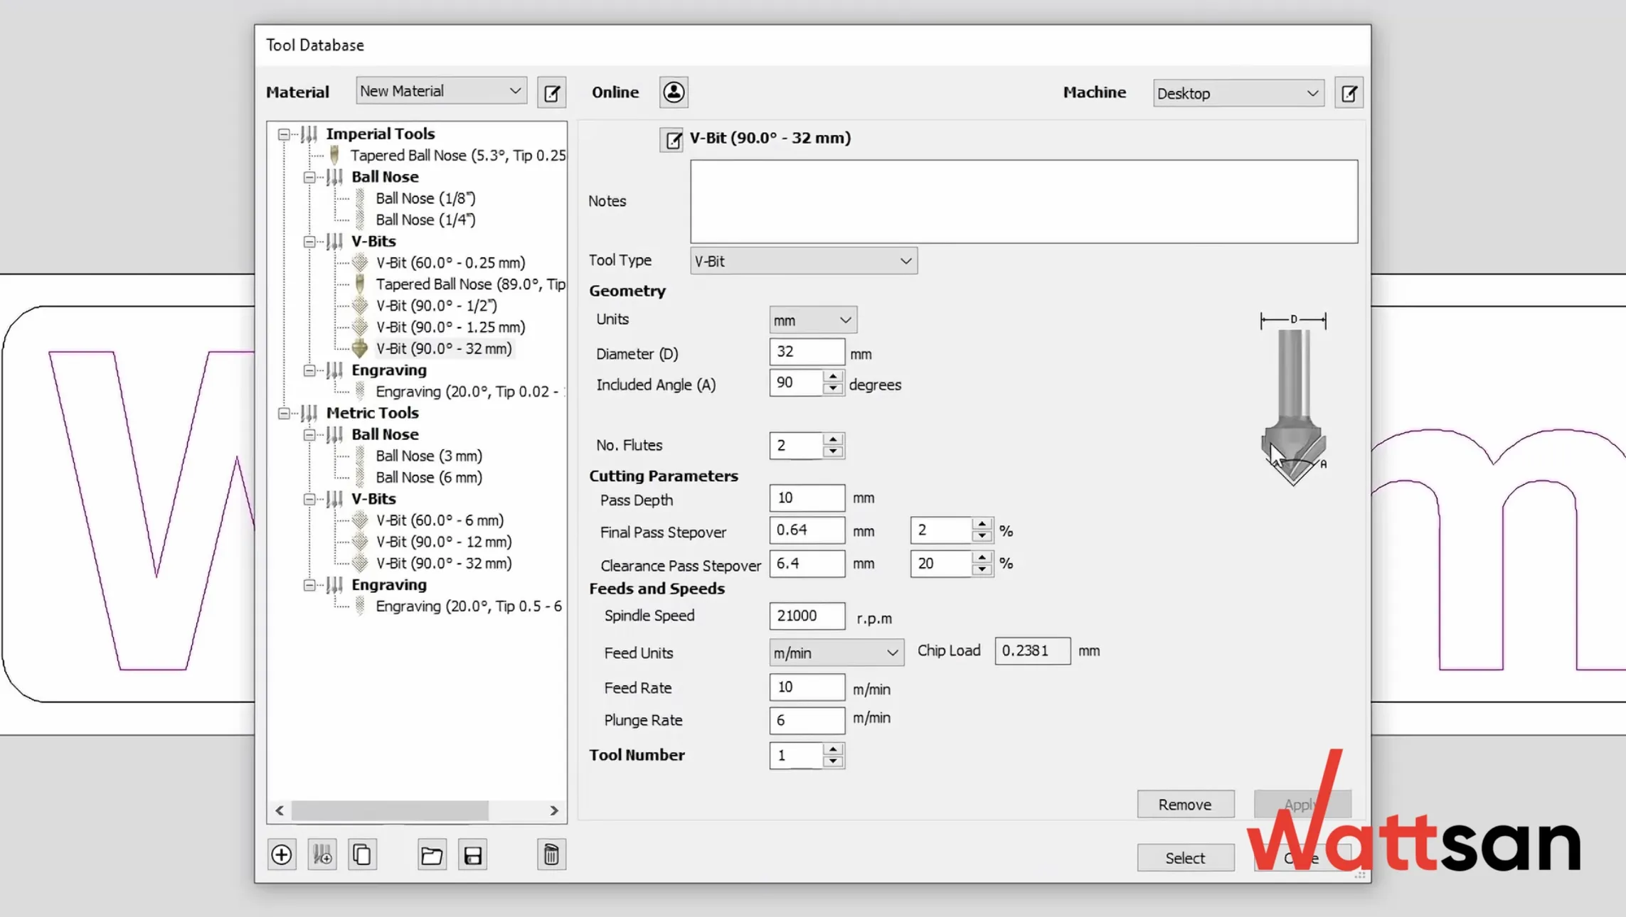Click the tool tree horizontal scrollbar thumb
The image size is (1626, 917).
click(x=390, y=810)
